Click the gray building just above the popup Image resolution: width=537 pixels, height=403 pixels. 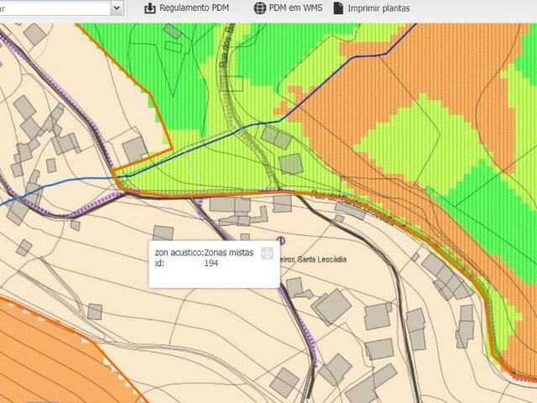pyautogui.click(x=163, y=233)
